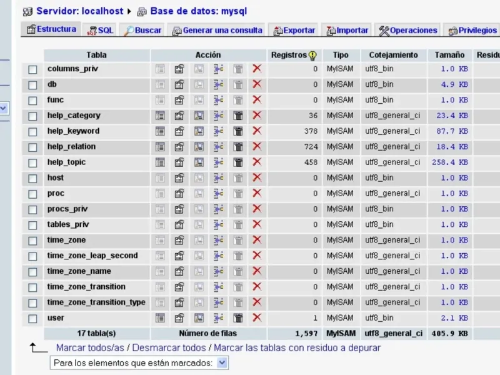Empty (trash) icon for user table
Viewport: 500px width, 375px height.
[x=238, y=318]
